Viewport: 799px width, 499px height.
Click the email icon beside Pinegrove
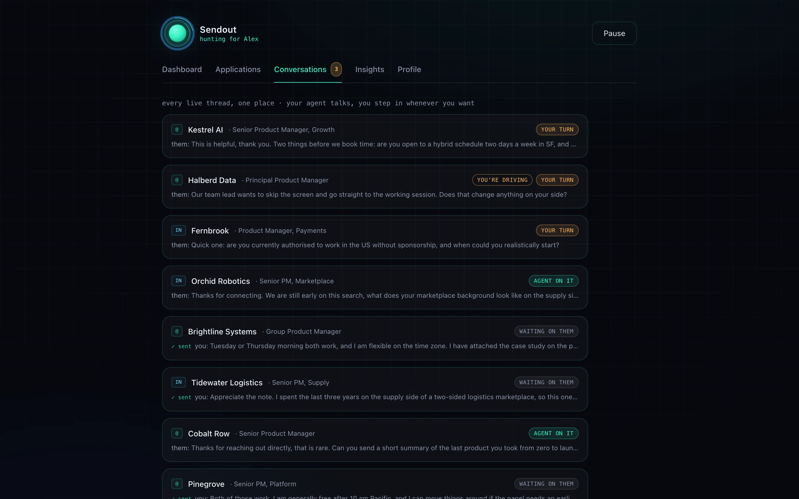click(177, 484)
